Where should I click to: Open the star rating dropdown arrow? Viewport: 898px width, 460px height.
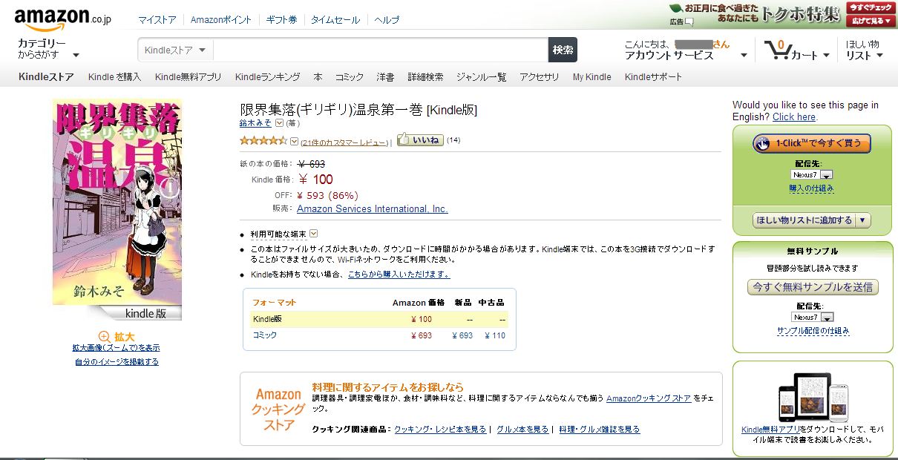click(x=294, y=141)
